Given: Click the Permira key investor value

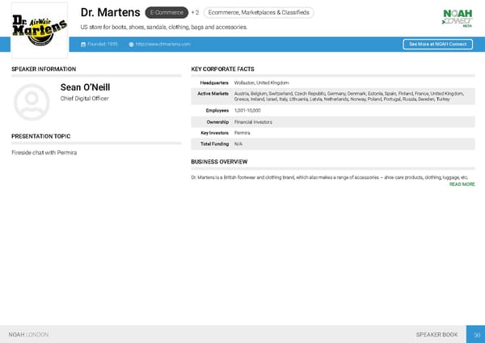Looking at the screenshot, I should (x=242, y=132).
